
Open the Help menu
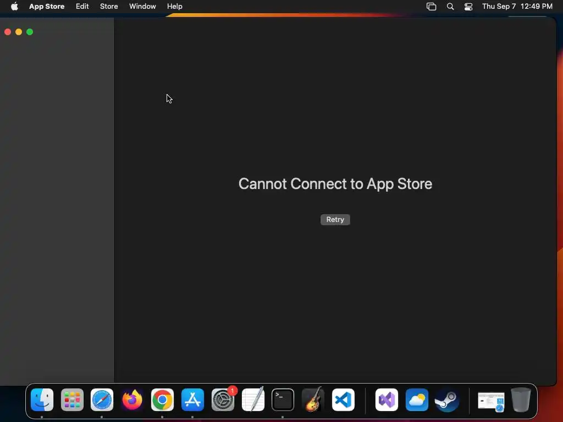(x=174, y=7)
